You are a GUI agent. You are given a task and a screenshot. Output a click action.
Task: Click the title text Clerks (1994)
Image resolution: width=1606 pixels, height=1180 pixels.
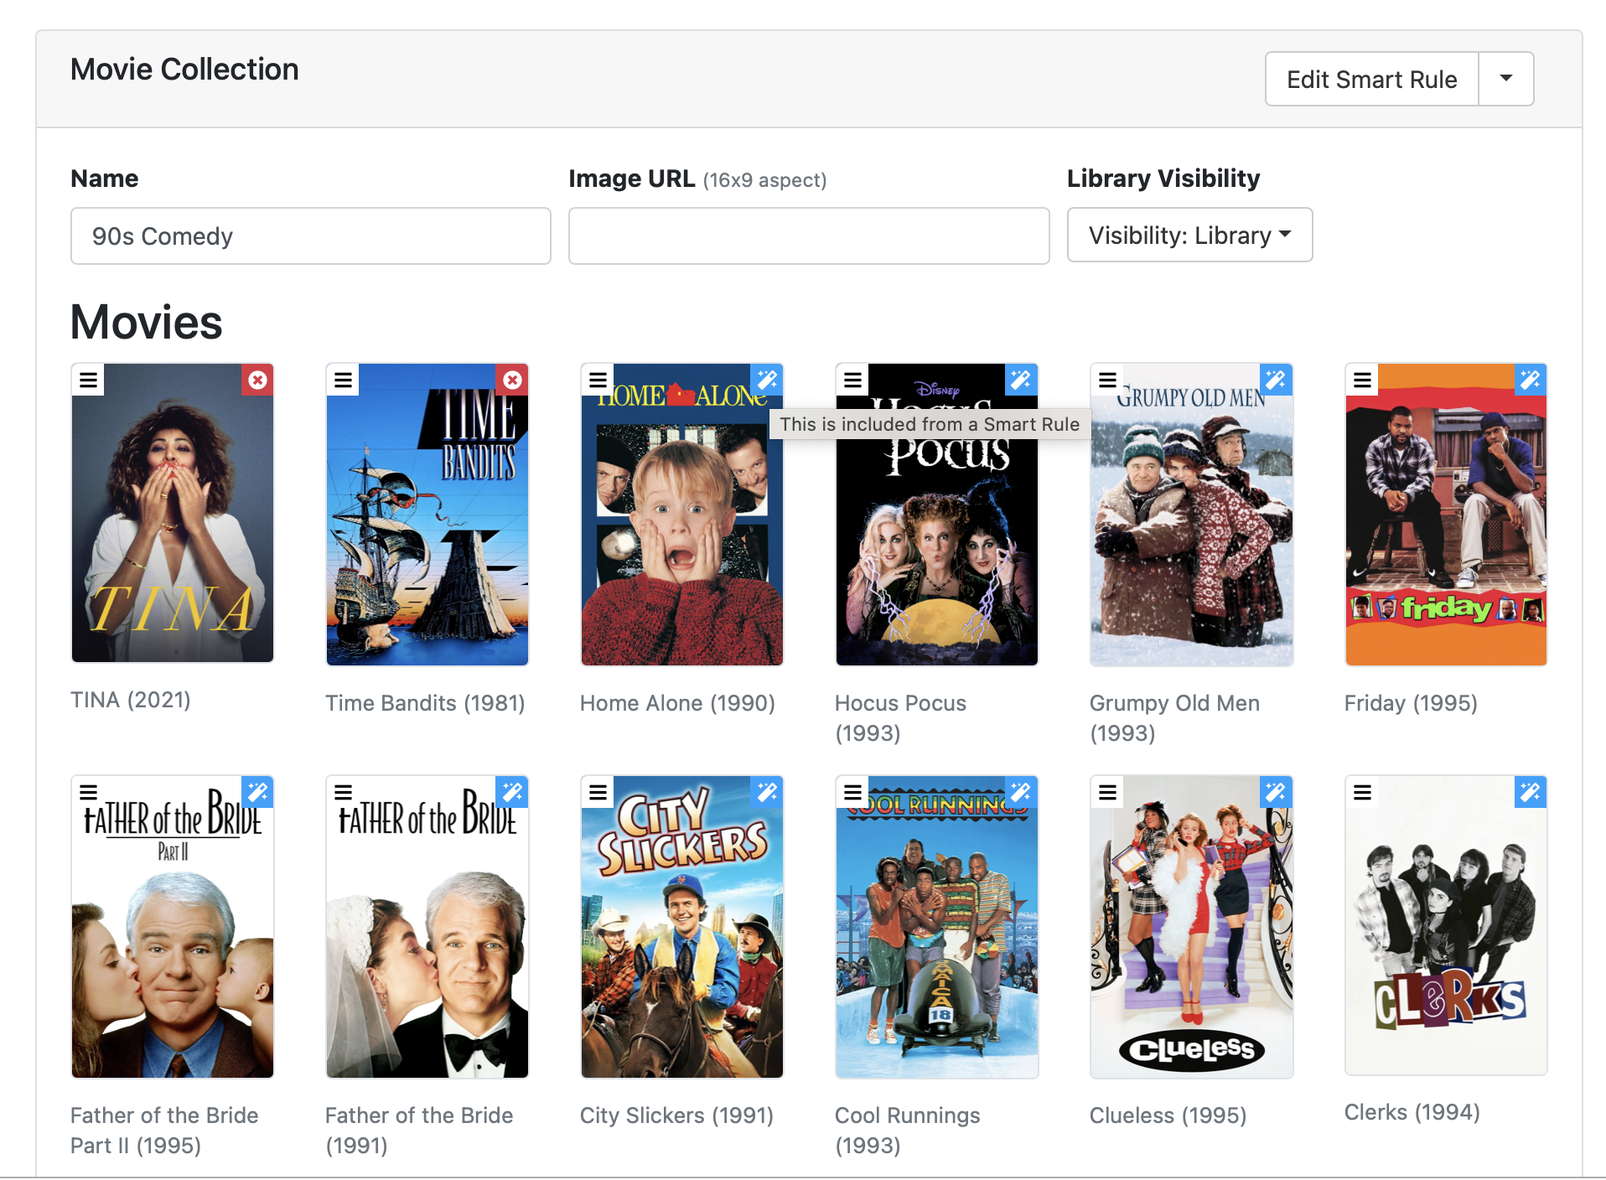(x=1412, y=1112)
